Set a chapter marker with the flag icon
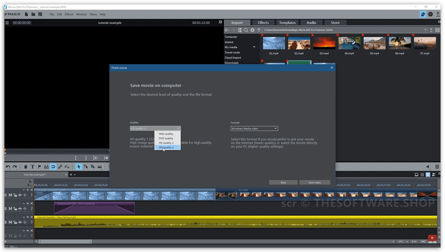Viewport: 445px width, 252px height. [x=39, y=167]
